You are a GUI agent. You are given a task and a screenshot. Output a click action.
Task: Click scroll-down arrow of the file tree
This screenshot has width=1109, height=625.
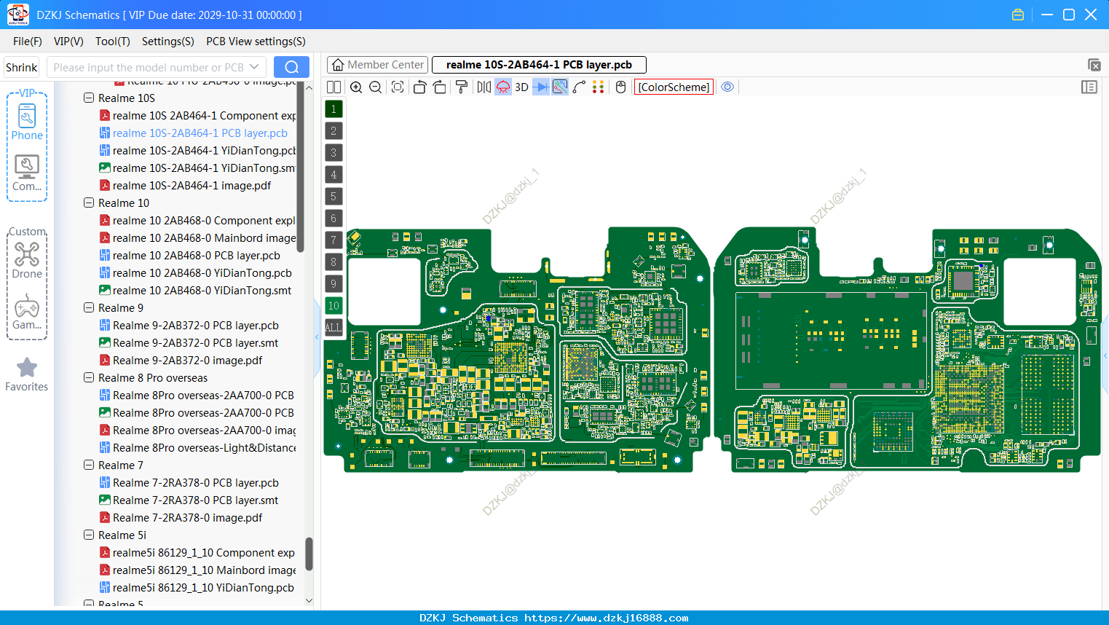[309, 601]
